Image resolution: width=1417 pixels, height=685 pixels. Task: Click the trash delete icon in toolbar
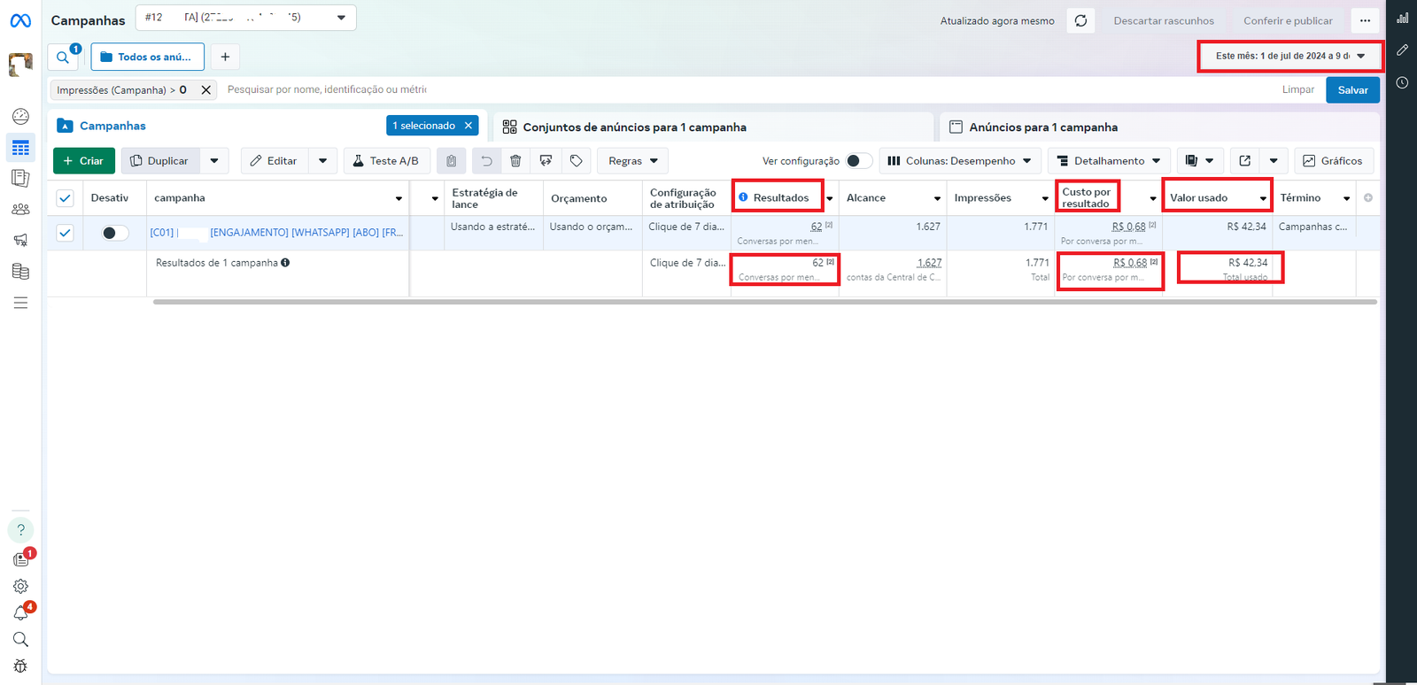pos(515,161)
